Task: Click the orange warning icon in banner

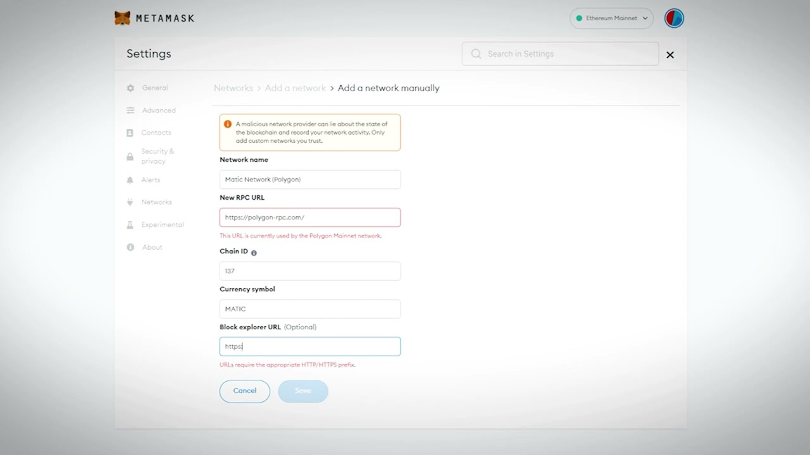Action: [x=228, y=124]
